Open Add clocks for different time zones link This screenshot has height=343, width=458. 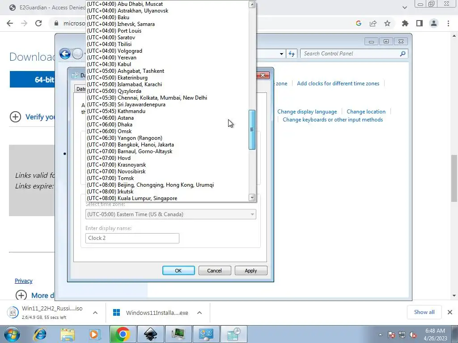338,84
